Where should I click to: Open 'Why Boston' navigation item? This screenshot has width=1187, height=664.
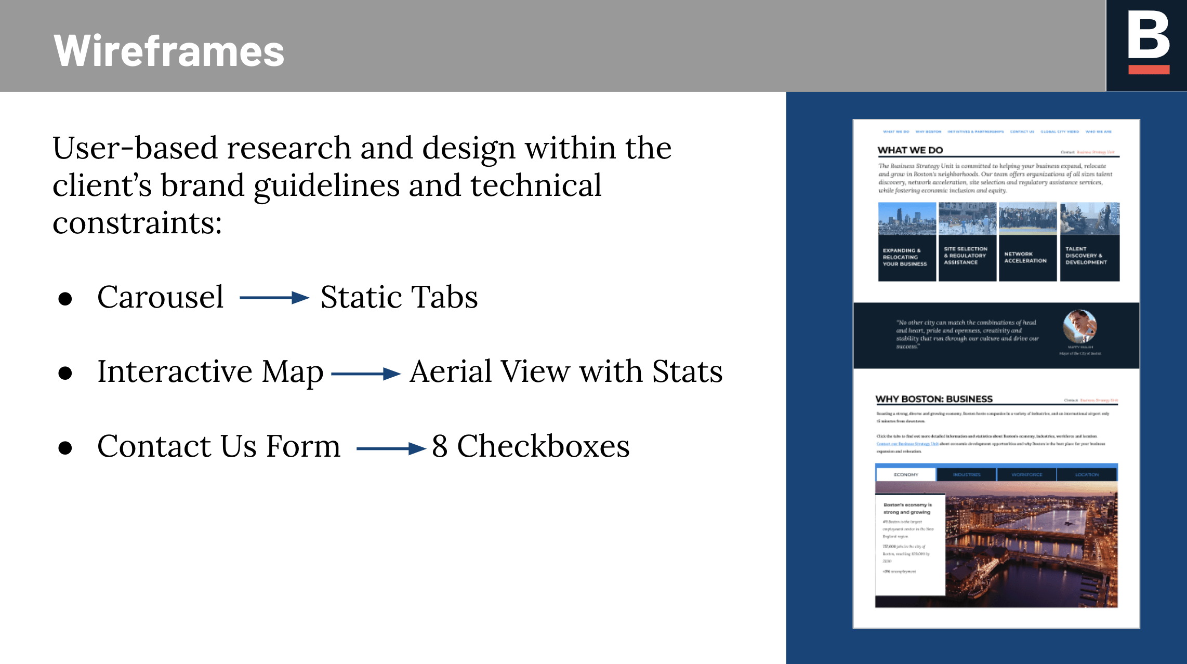click(x=928, y=132)
